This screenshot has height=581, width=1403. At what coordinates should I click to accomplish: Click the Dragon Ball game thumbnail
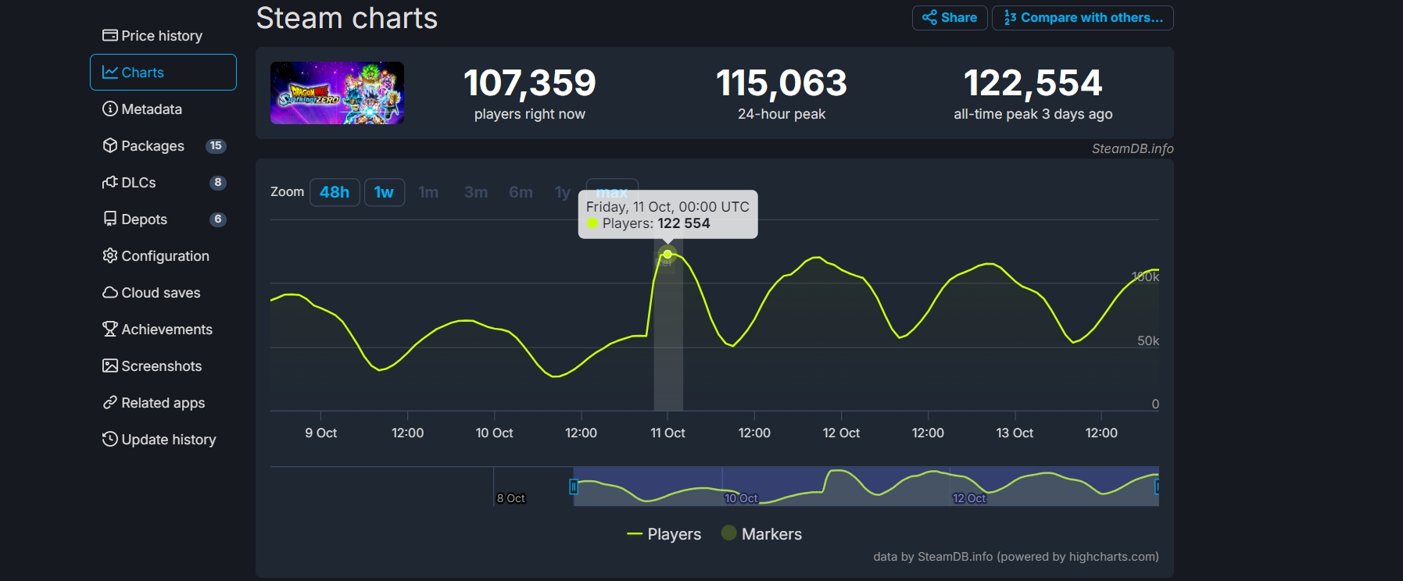337,93
